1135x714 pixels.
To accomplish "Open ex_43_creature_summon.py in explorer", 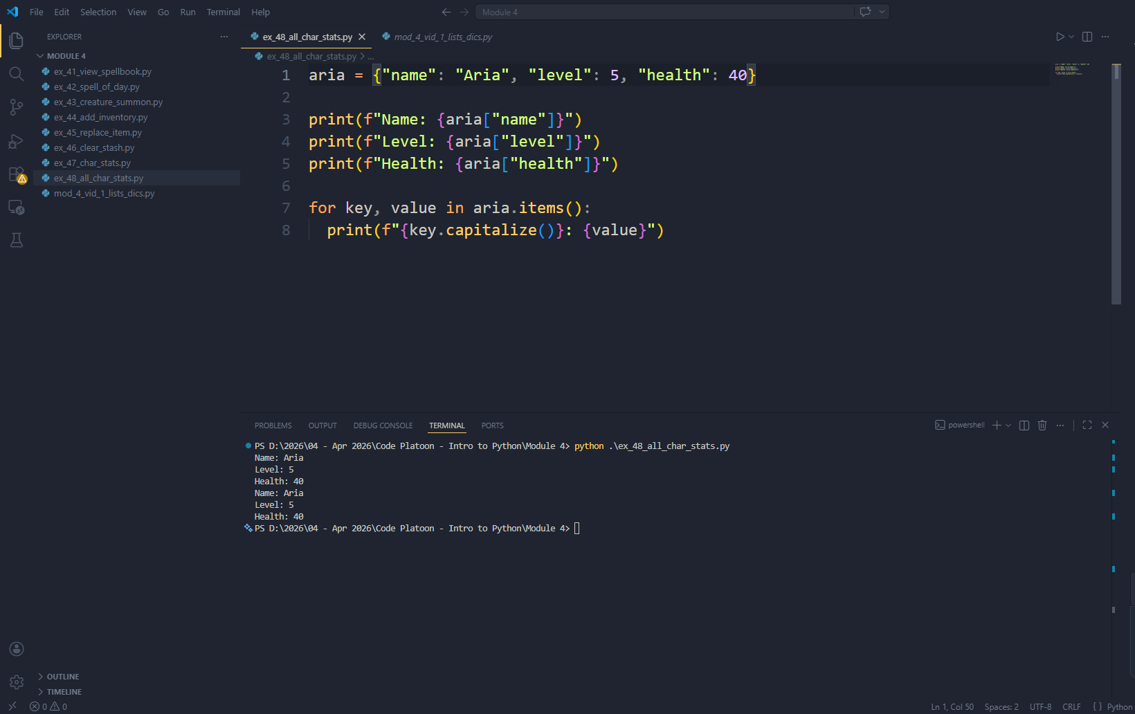I will (137, 102).
